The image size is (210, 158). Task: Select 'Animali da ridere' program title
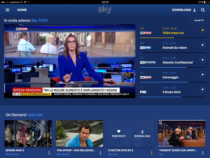(x=175, y=48)
